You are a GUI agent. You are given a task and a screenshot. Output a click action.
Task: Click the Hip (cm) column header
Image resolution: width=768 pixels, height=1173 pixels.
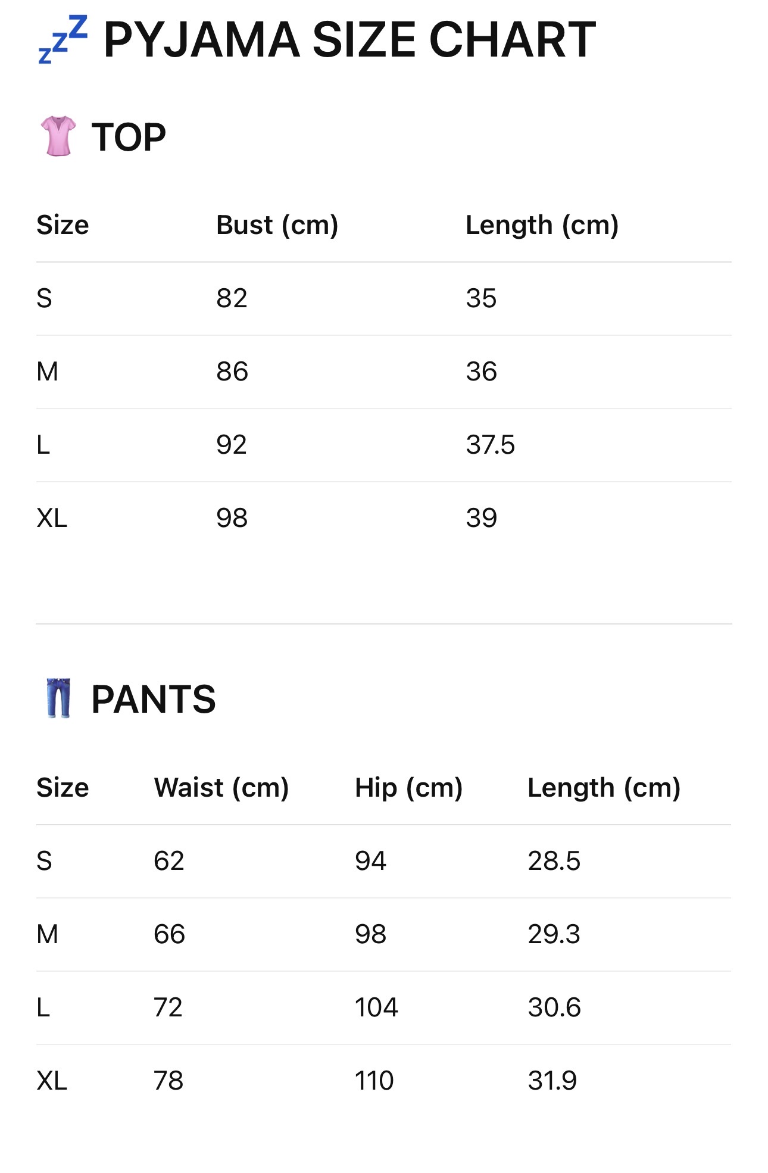(408, 787)
